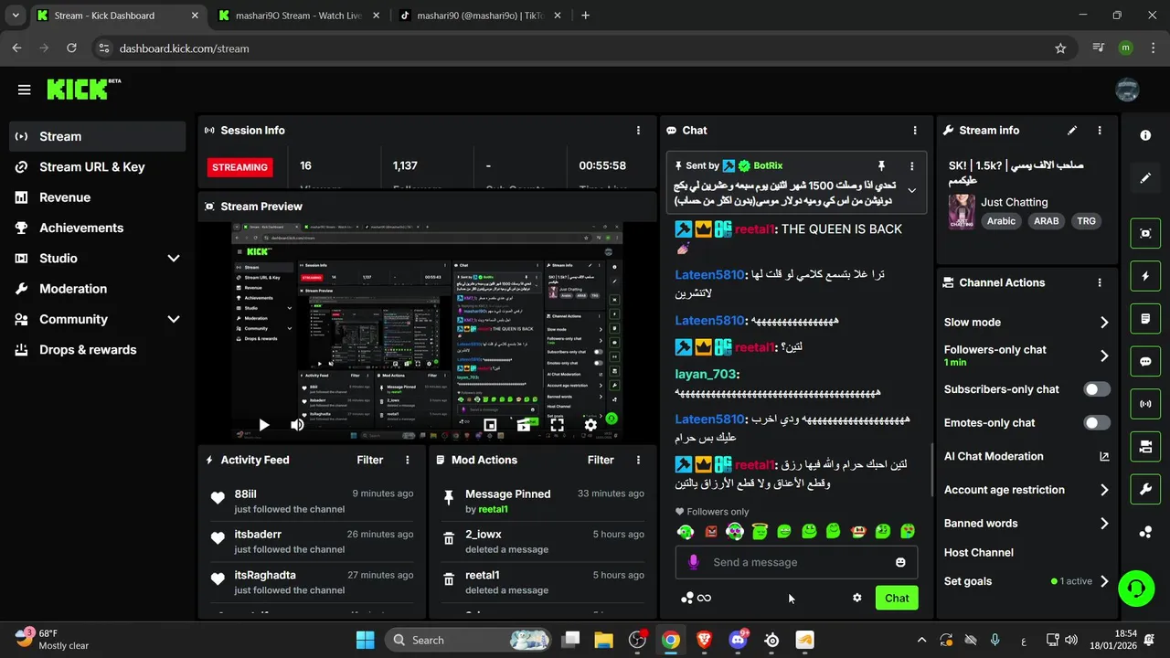Click the TRG tag in Stream info
Image resolution: width=1170 pixels, height=658 pixels.
[x=1086, y=221]
